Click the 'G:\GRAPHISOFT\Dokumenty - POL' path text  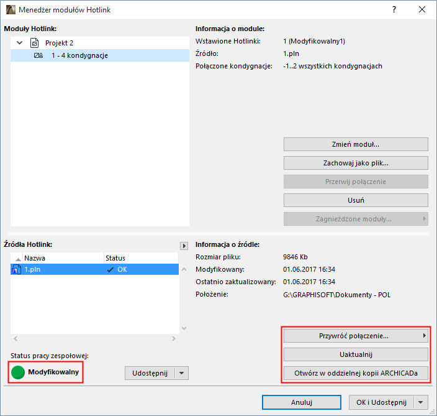click(x=336, y=295)
